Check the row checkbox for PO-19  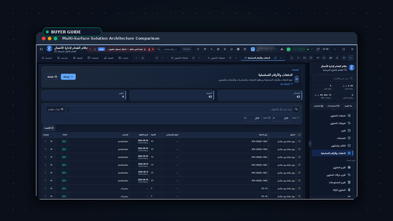pyautogui.click(x=299, y=189)
